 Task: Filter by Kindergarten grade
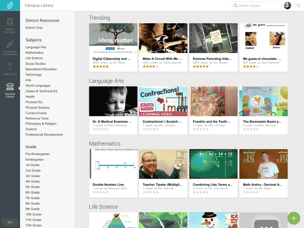[x=35, y=160]
